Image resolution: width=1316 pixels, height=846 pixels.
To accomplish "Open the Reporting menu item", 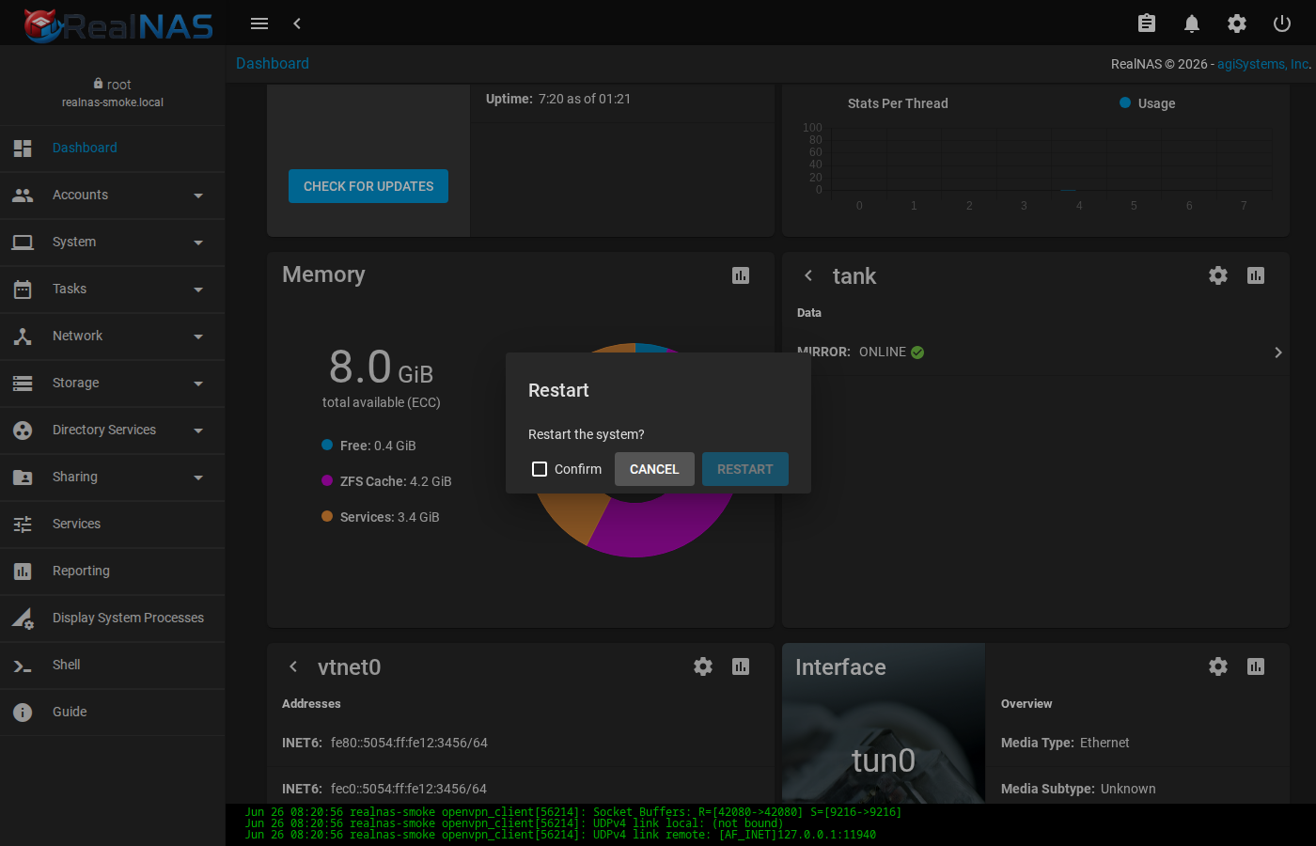I will 113,572.
